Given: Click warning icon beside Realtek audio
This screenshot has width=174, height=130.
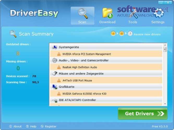Looking at the screenshot, I should 59,67.
